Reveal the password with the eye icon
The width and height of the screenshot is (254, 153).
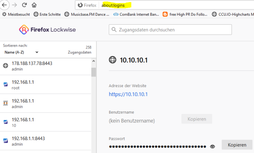(x=213, y=147)
